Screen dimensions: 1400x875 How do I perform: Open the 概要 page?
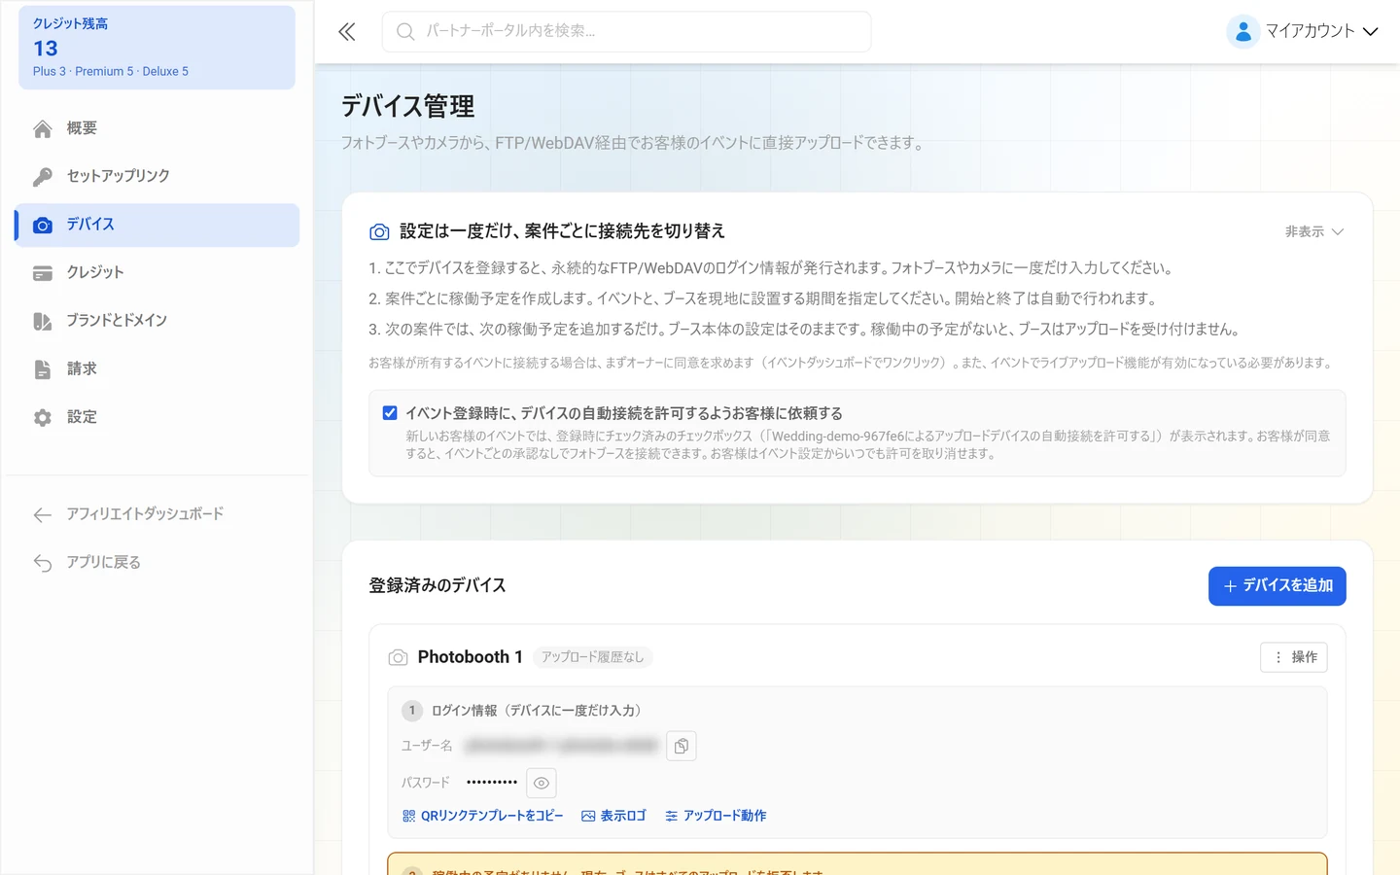(157, 128)
